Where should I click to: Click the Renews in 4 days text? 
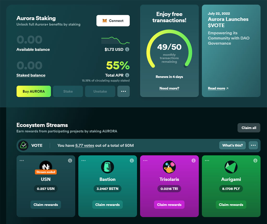pyautogui.click(x=169, y=77)
